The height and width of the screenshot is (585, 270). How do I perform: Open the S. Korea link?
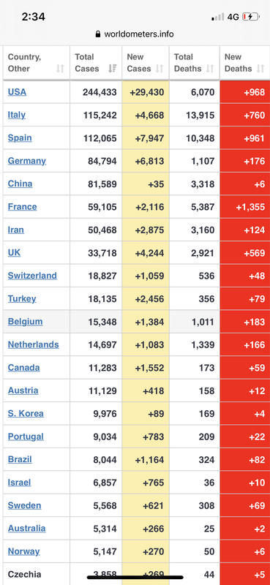coord(26,413)
